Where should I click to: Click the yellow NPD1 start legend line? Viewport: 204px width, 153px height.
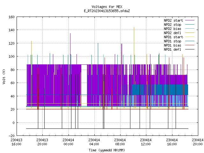click(190, 37)
